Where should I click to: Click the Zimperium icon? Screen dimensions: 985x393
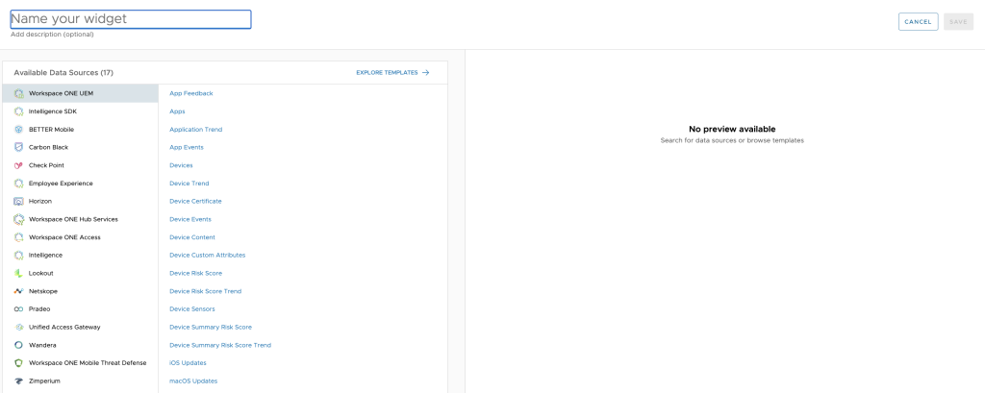pyautogui.click(x=19, y=381)
